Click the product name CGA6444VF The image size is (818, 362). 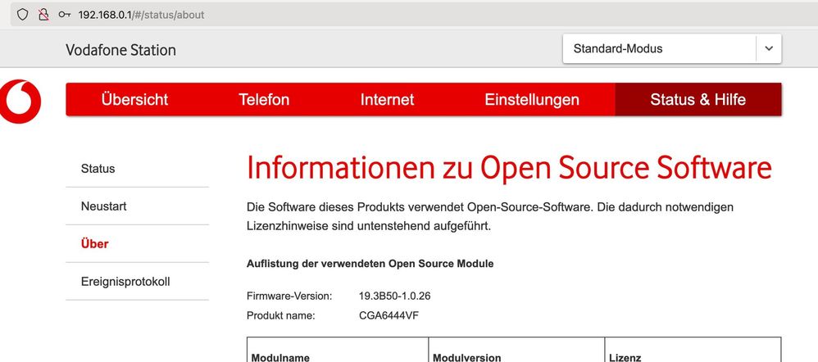coord(389,315)
